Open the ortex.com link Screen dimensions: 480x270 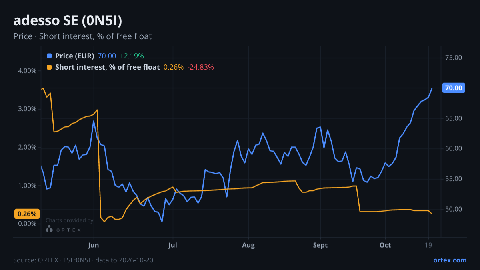450,260
